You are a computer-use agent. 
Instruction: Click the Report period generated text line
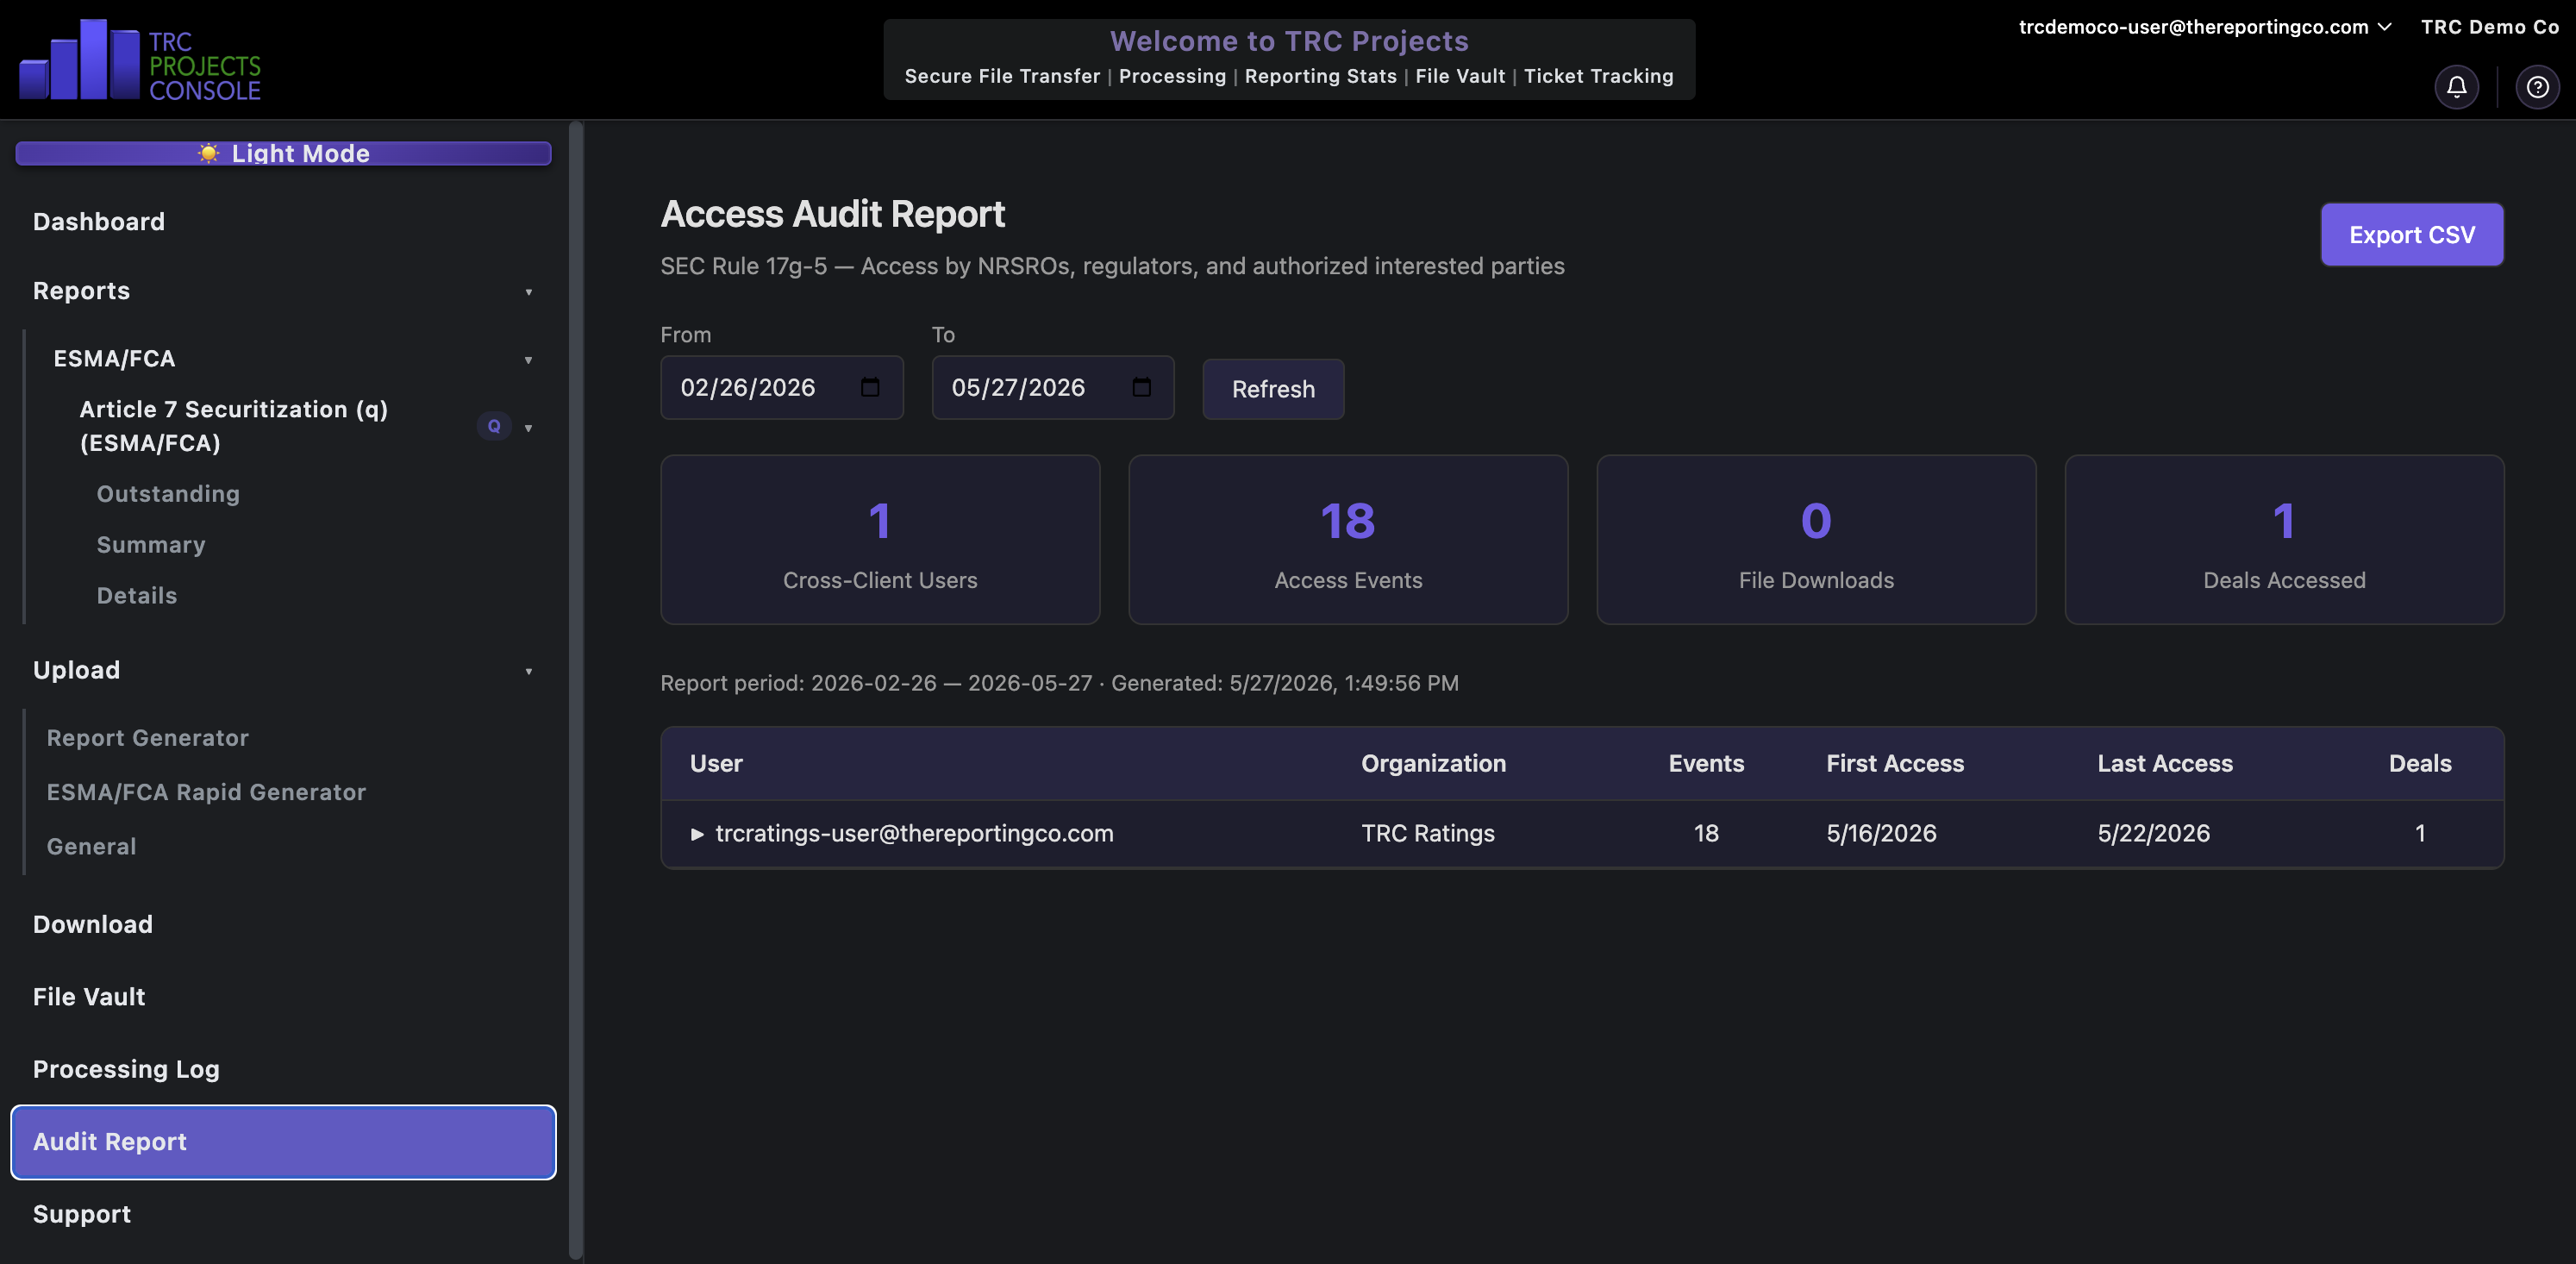[1059, 684]
